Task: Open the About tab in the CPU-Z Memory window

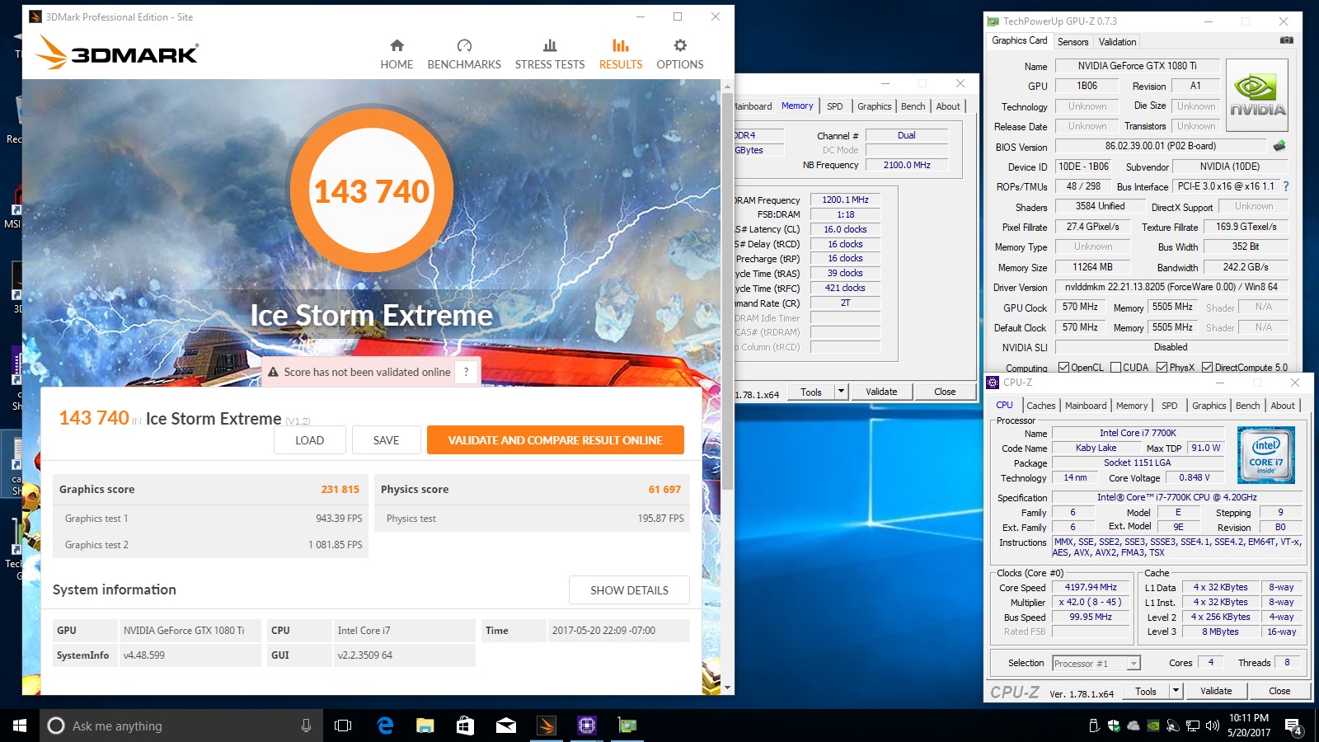Action: tap(948, 106)
